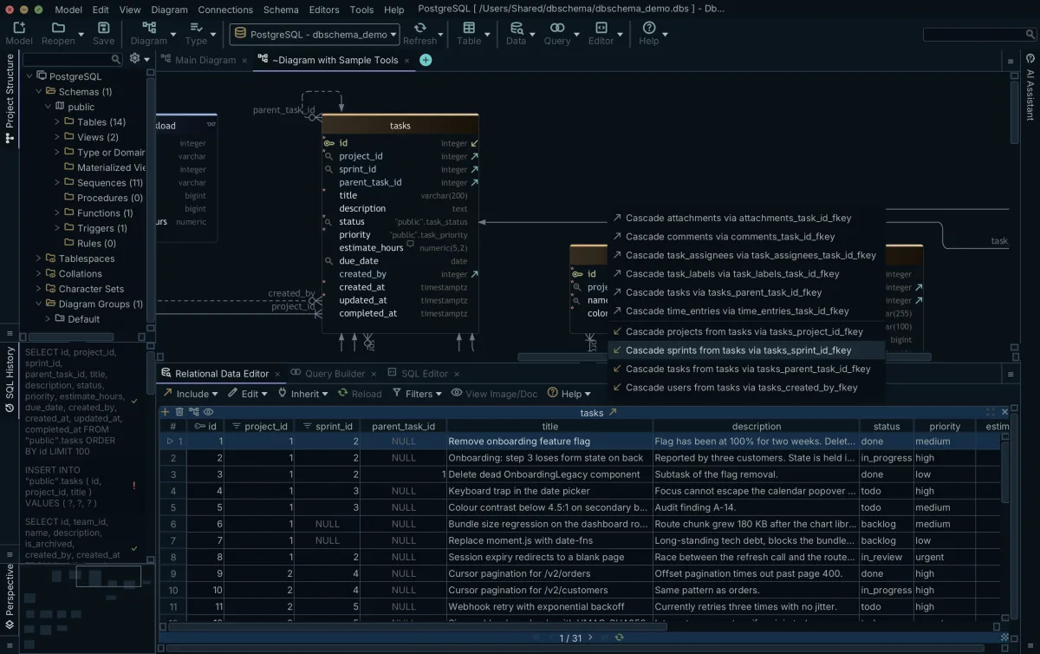Close the Relational Data Editor tab
The image size is (1040, 654).
click(x=277, y=374)
